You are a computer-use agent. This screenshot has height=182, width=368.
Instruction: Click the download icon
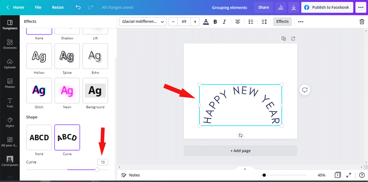point(294,7)
